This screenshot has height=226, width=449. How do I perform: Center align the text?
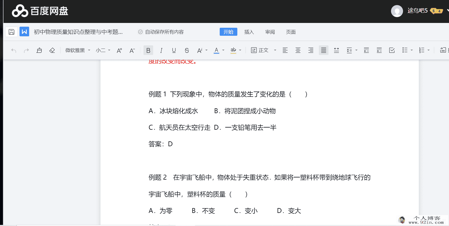pos(298,50)
